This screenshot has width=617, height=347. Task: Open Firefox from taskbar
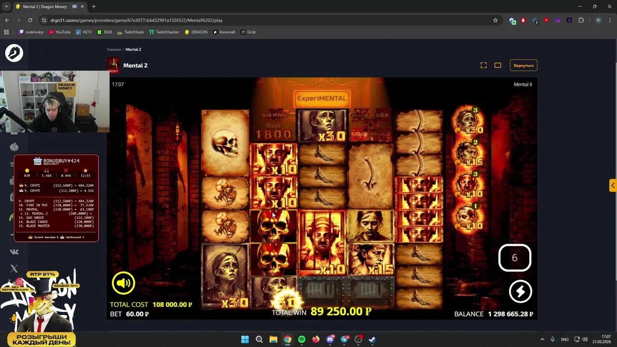click(x=316, y=339)
